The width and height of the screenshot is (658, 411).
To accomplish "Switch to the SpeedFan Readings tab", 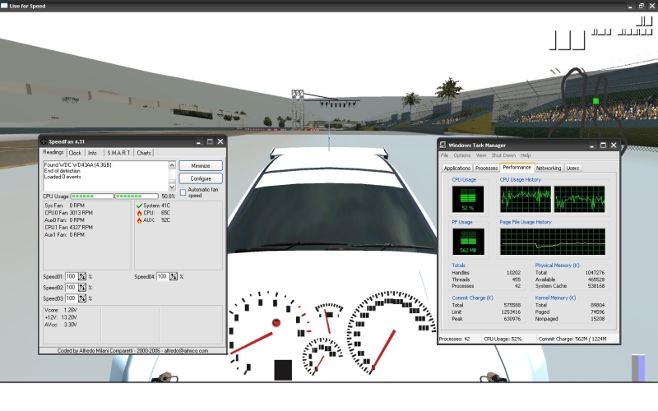I will [x=53, y=152].
